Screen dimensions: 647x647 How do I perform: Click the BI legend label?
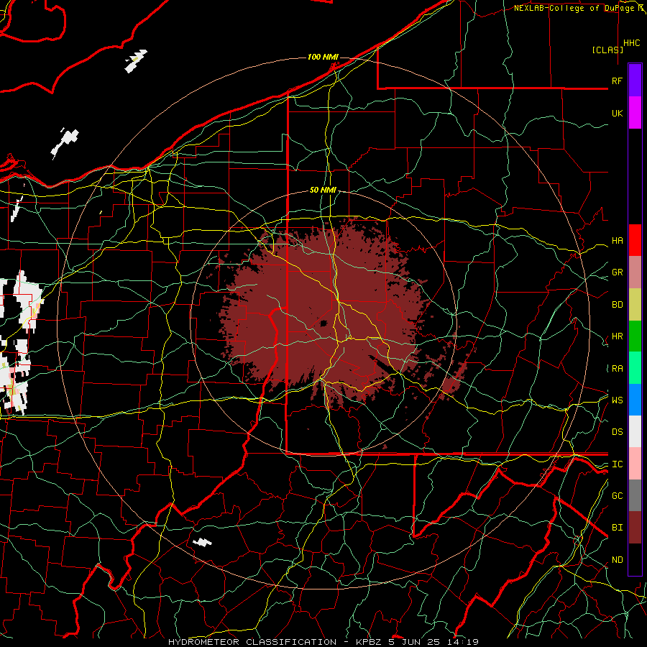point(617,528)
